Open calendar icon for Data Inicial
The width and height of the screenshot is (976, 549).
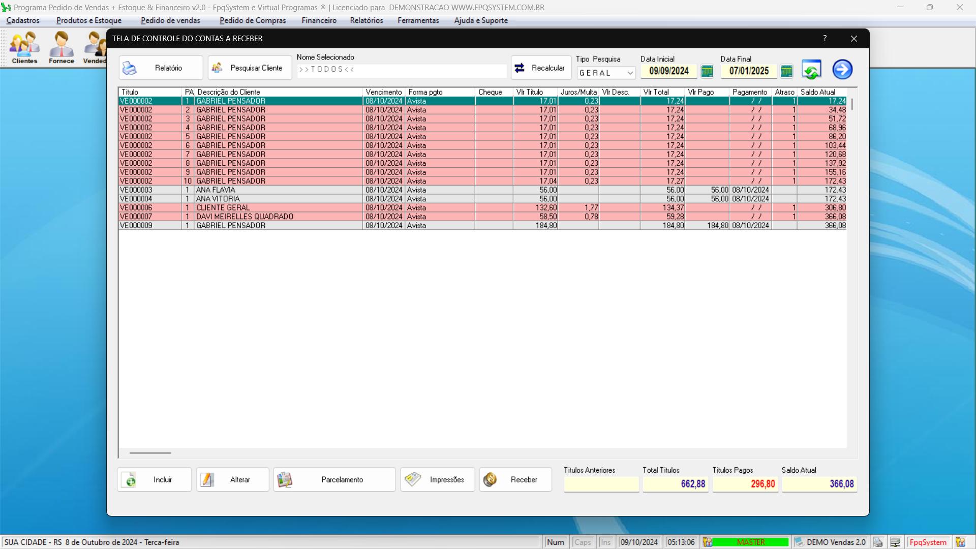707,71
